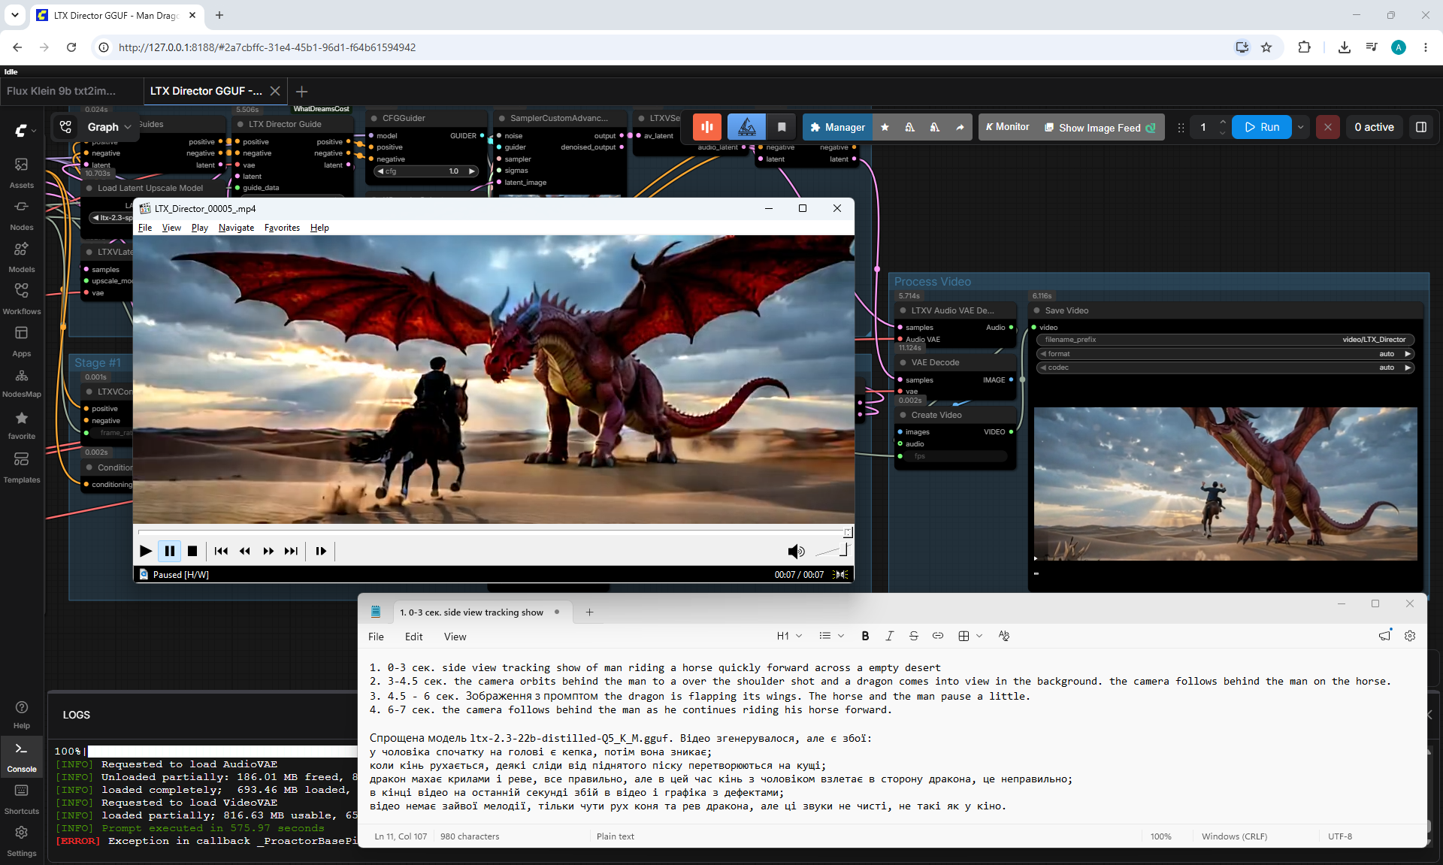Click the blue logo icon in the ComfyUI toolbar

[746, 127]
